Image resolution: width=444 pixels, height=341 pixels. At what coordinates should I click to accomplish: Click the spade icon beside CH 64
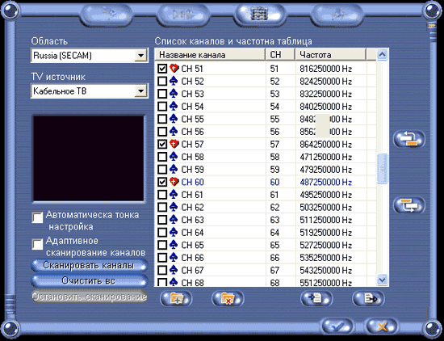click(x=174, y=232)
